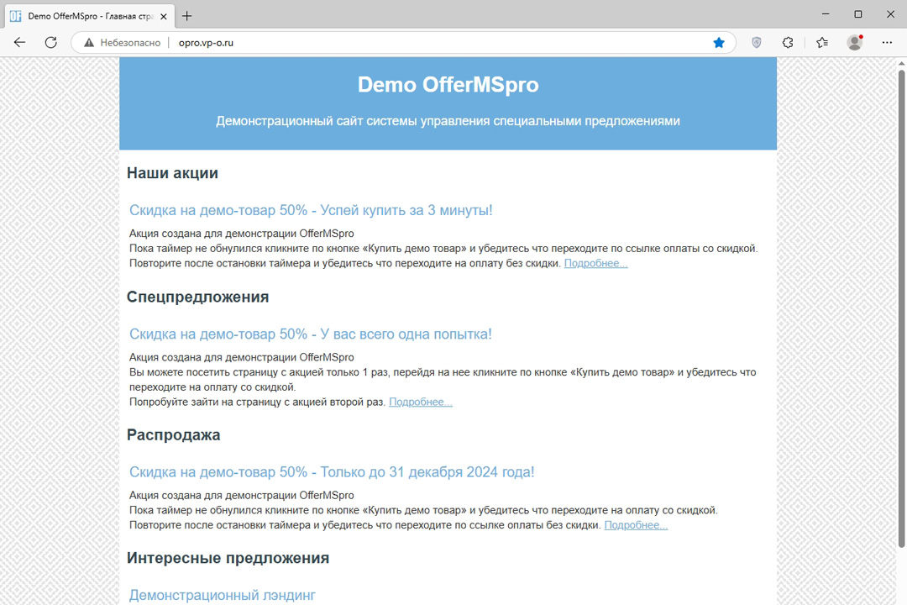The image size is (907, 605).
Task: Click the Небезопасно security label
Action: coord(130,43)
